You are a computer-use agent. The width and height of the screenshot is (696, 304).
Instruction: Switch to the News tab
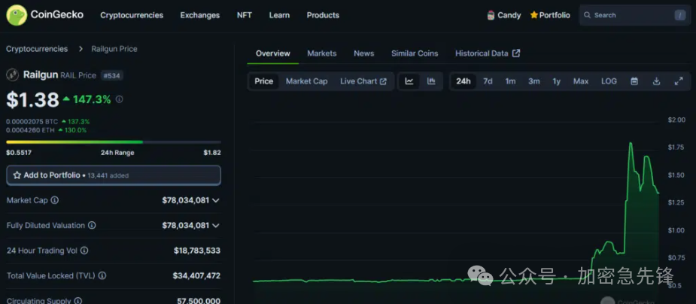pos(364,53)
